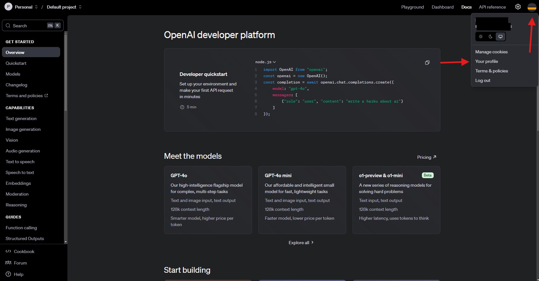Screen dimensions: 539x281
Task: Select system theme option
Action: tap(500, 37)
